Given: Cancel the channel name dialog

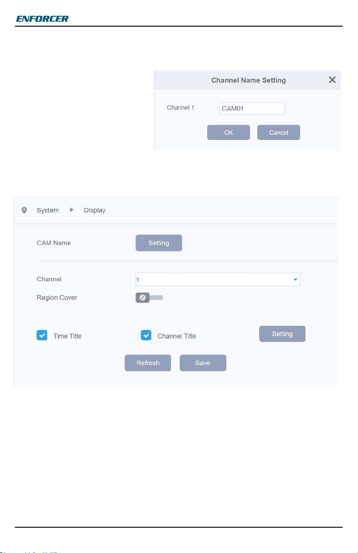Looking at the screenshot, I should (279, 132).
